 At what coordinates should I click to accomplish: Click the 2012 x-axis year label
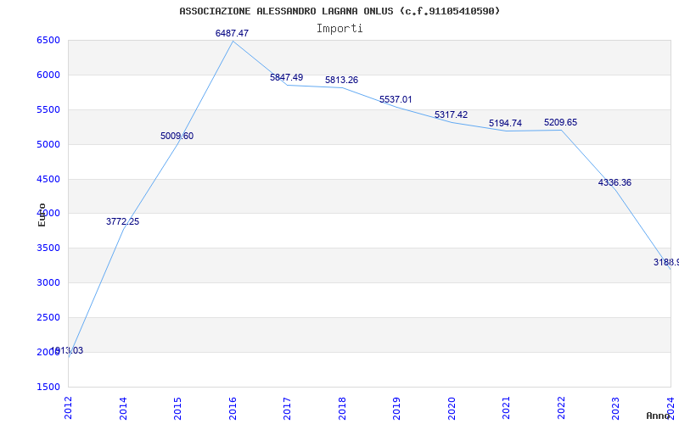(x=68, y=408)
